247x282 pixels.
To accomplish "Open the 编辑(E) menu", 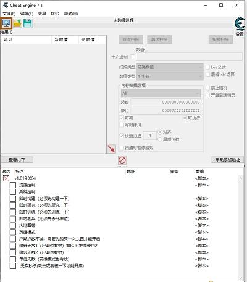I will tap(27, 14).
